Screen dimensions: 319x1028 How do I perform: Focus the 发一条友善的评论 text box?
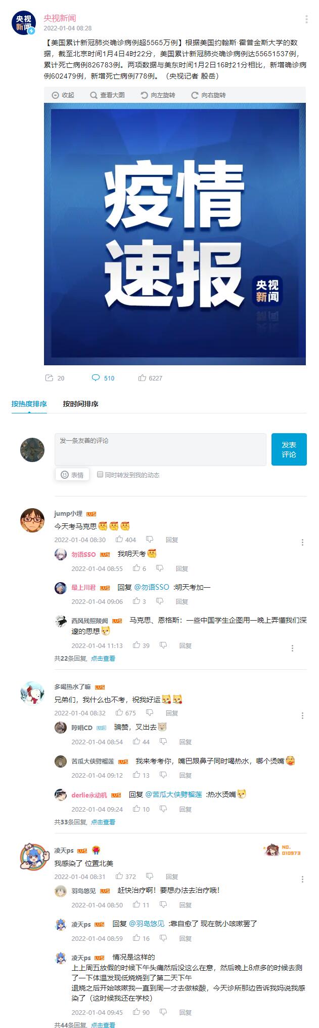(x=160, y=449)
